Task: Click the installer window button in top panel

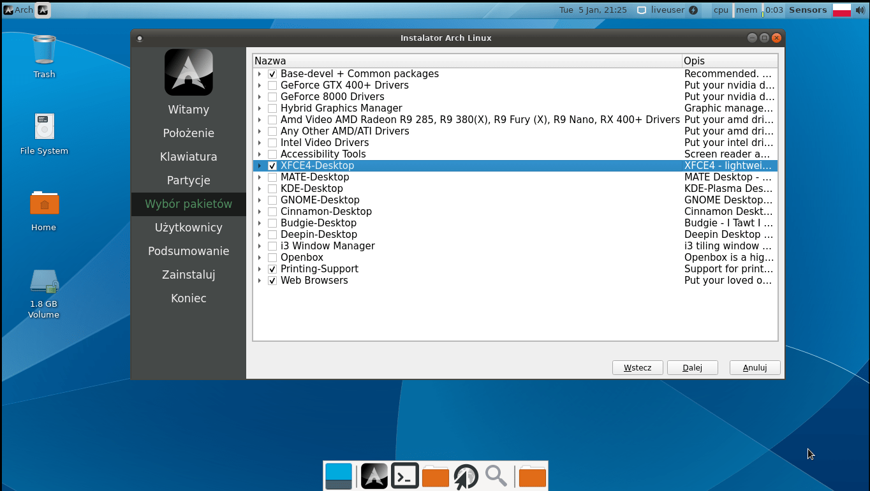Action: coord(43,10)
